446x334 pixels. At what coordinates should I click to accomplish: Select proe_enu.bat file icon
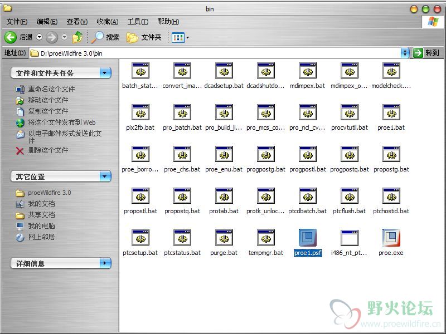pyautogui.click(x=224, y=154)
